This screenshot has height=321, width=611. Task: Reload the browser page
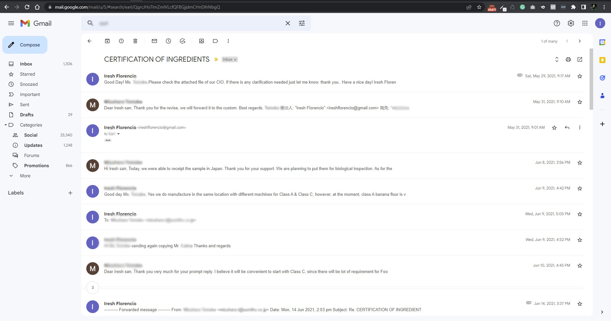27,7
